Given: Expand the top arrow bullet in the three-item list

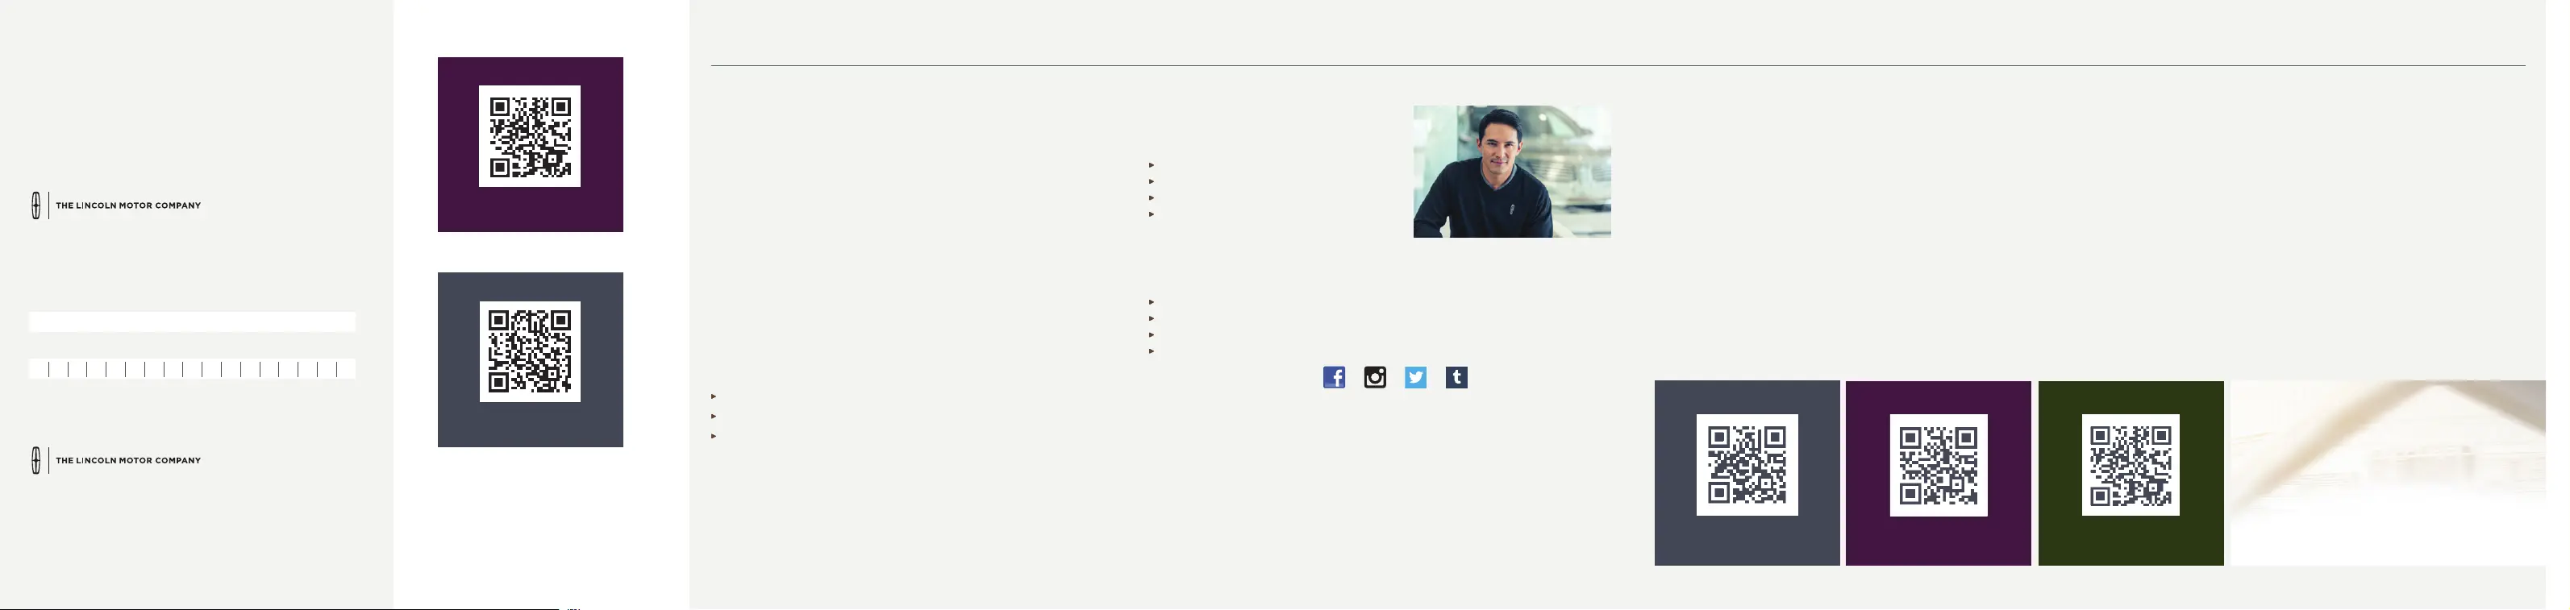Looking at the screenshot, I should point(714,396).
